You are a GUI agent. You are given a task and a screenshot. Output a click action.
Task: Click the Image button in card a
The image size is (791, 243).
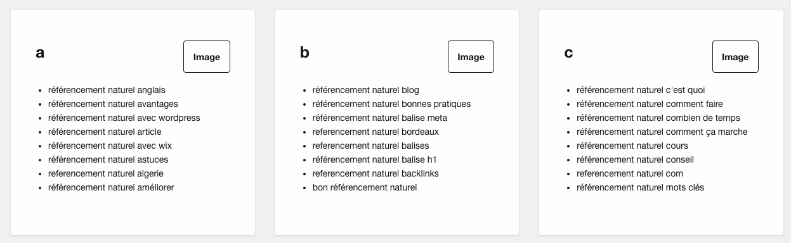pyautogui.click(x=207, y=57)
